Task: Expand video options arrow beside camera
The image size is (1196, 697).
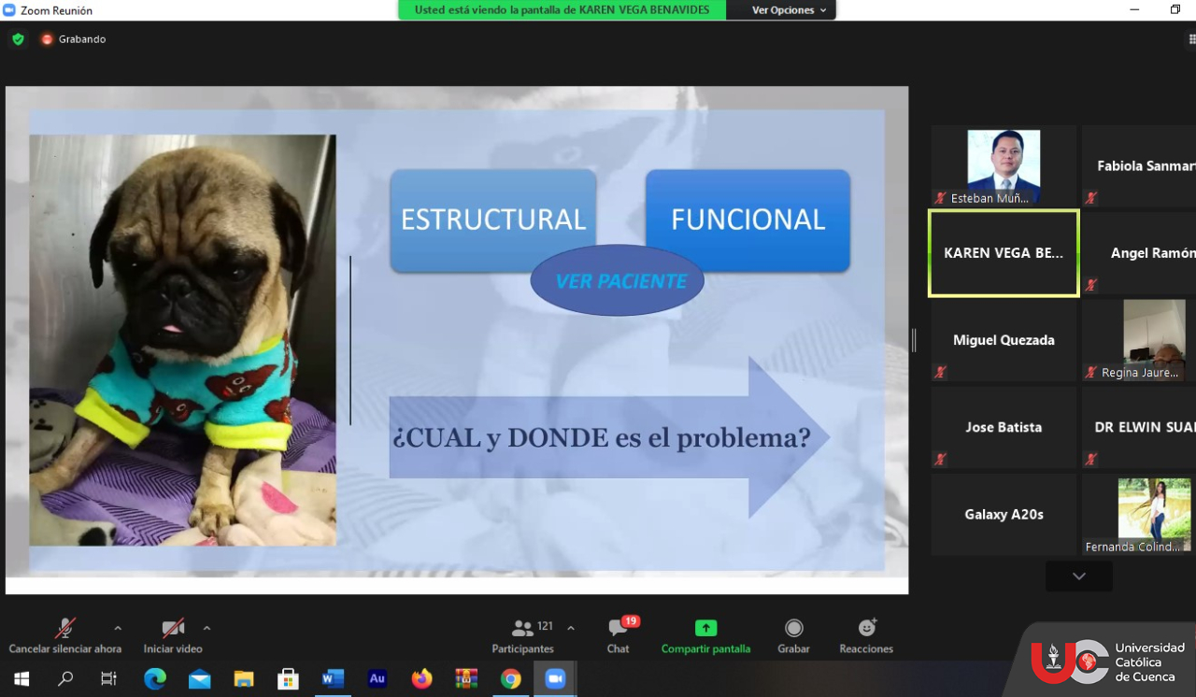Action: point(206,628)
